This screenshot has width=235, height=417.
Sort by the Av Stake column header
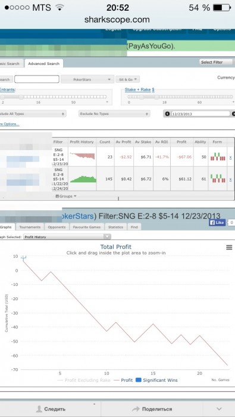[x=143, y=142]
